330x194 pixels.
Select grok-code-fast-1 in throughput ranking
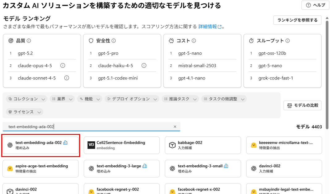(276, 78)
